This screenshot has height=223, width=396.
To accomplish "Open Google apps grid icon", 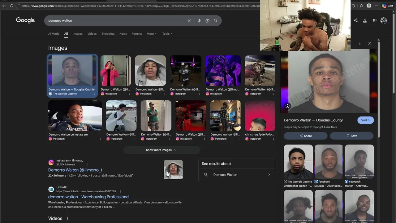I will pyautogui.click(x=375, y=20).
